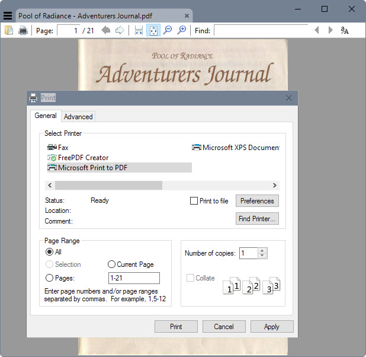Select FreePDF Creator printer
The width and height of the screenshot is (366, 357).
(x=78, y=158)
